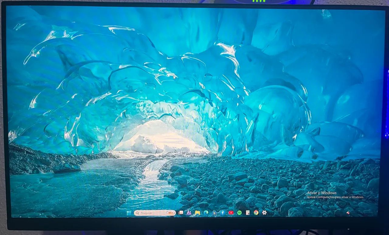Open the Calculator app icon
The width and height of the screenshot is (389, 235).
point(248,213)
